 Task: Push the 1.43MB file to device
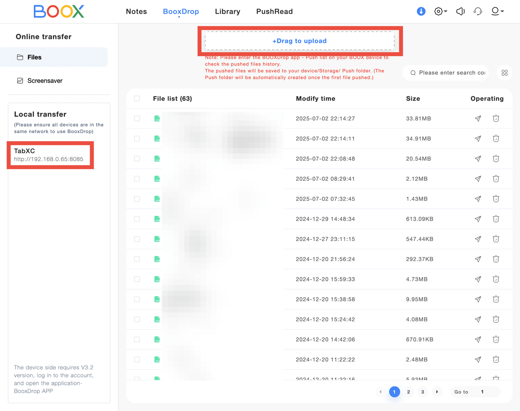coord(478,199)
